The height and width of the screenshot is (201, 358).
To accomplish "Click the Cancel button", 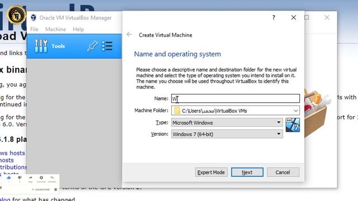I will (283, 173).
